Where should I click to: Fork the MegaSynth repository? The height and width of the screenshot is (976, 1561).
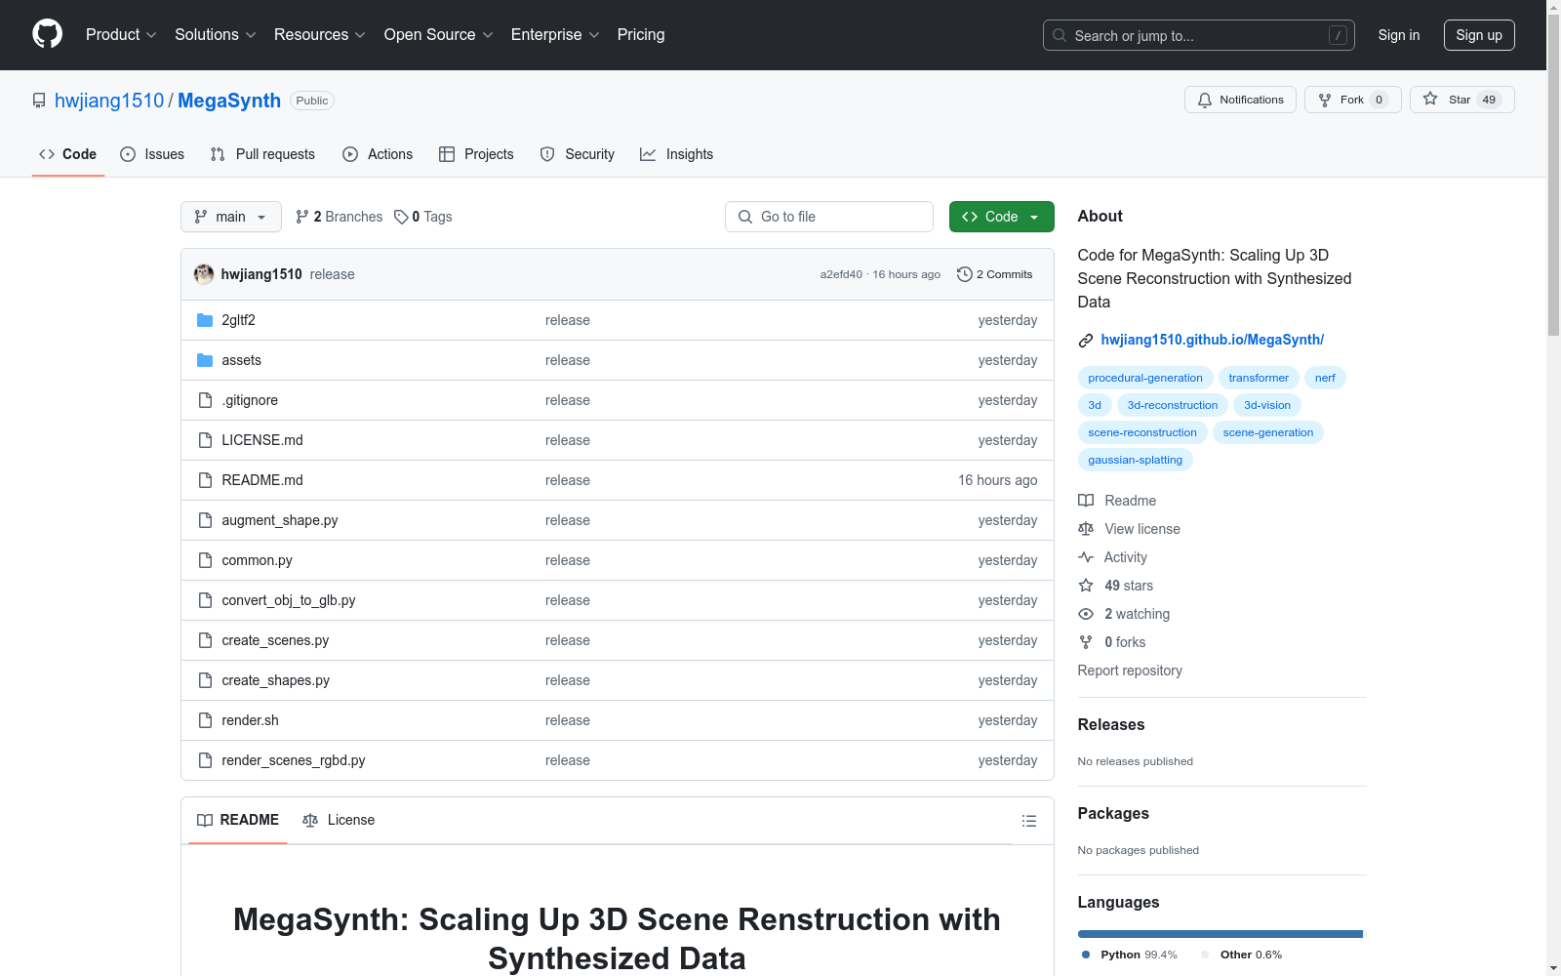1353,100
